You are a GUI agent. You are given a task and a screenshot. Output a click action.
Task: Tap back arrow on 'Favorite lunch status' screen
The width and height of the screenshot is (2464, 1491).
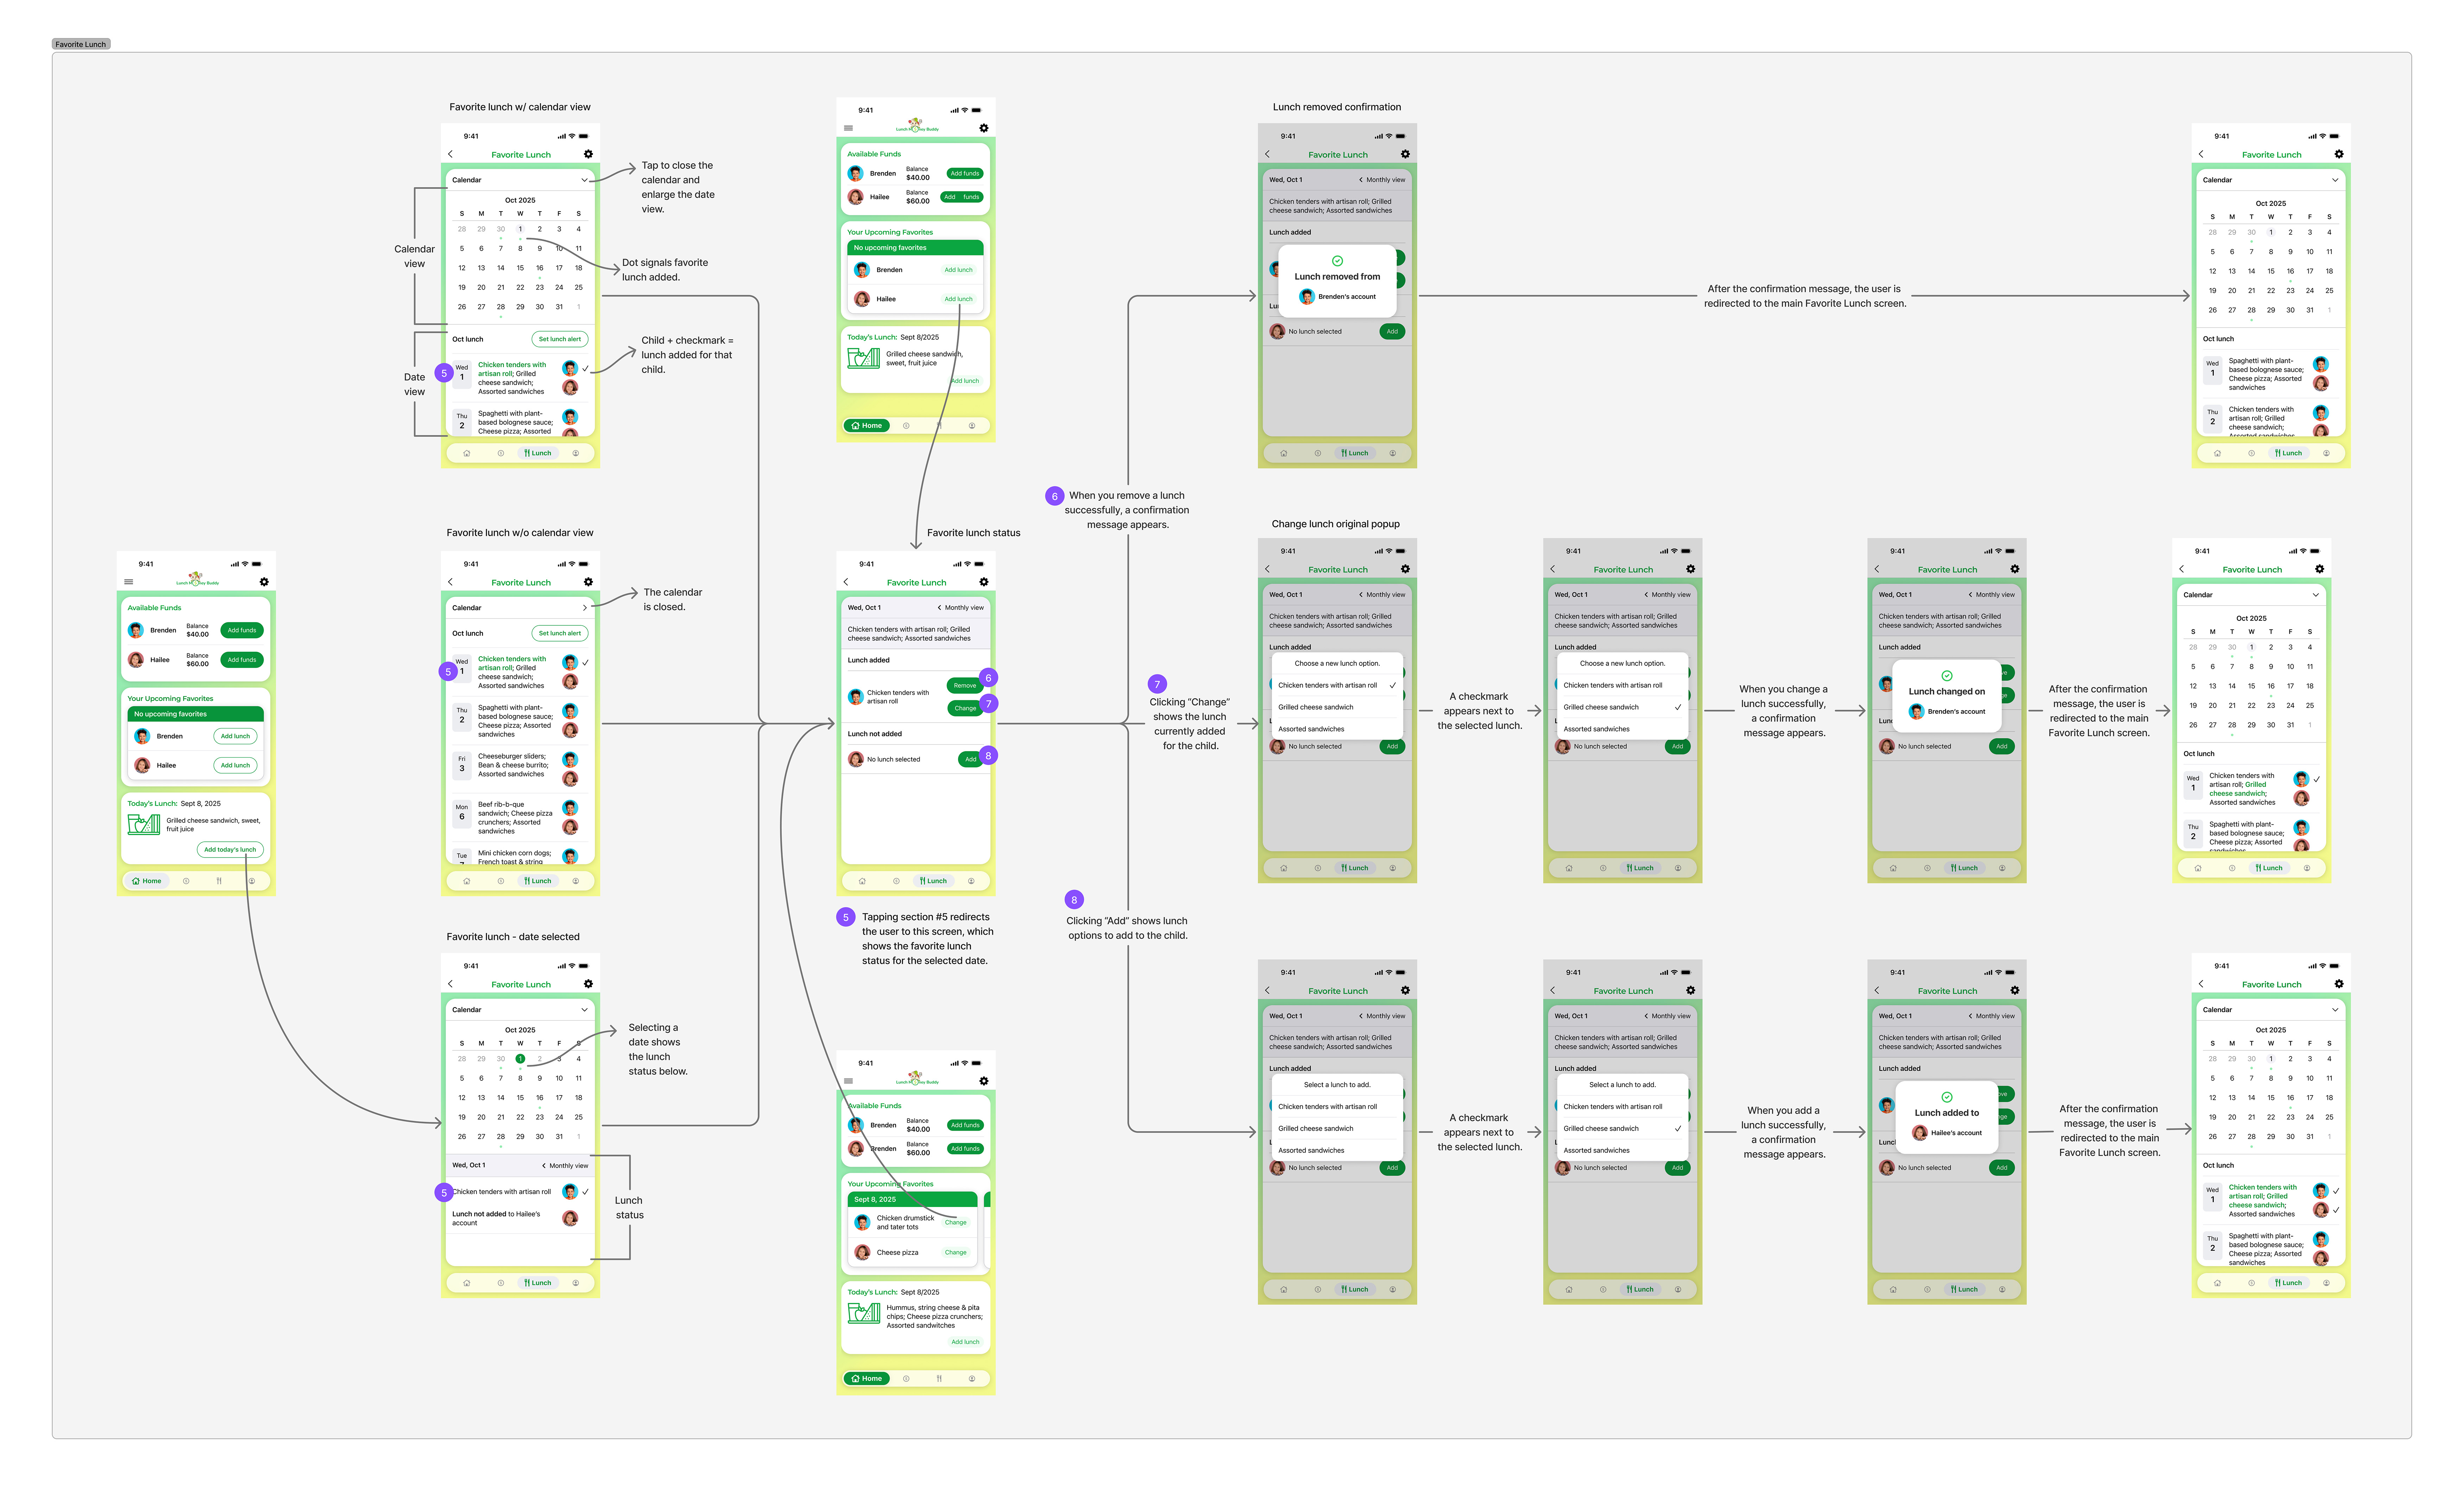tap(846, 582)
